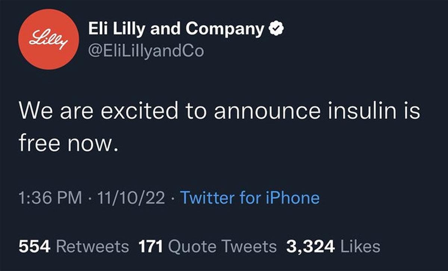448x271 pixels.
Task: Click the 554 retweet count number
Action: pyautogui.click(x=35, y=246)
